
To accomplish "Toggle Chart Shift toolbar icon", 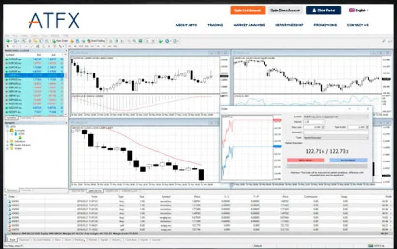I will (153, 41).
